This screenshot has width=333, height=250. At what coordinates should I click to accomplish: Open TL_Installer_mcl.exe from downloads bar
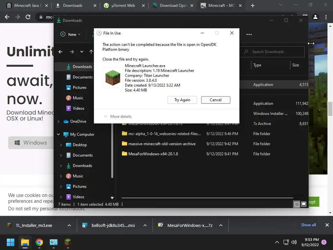click(34, 225)
